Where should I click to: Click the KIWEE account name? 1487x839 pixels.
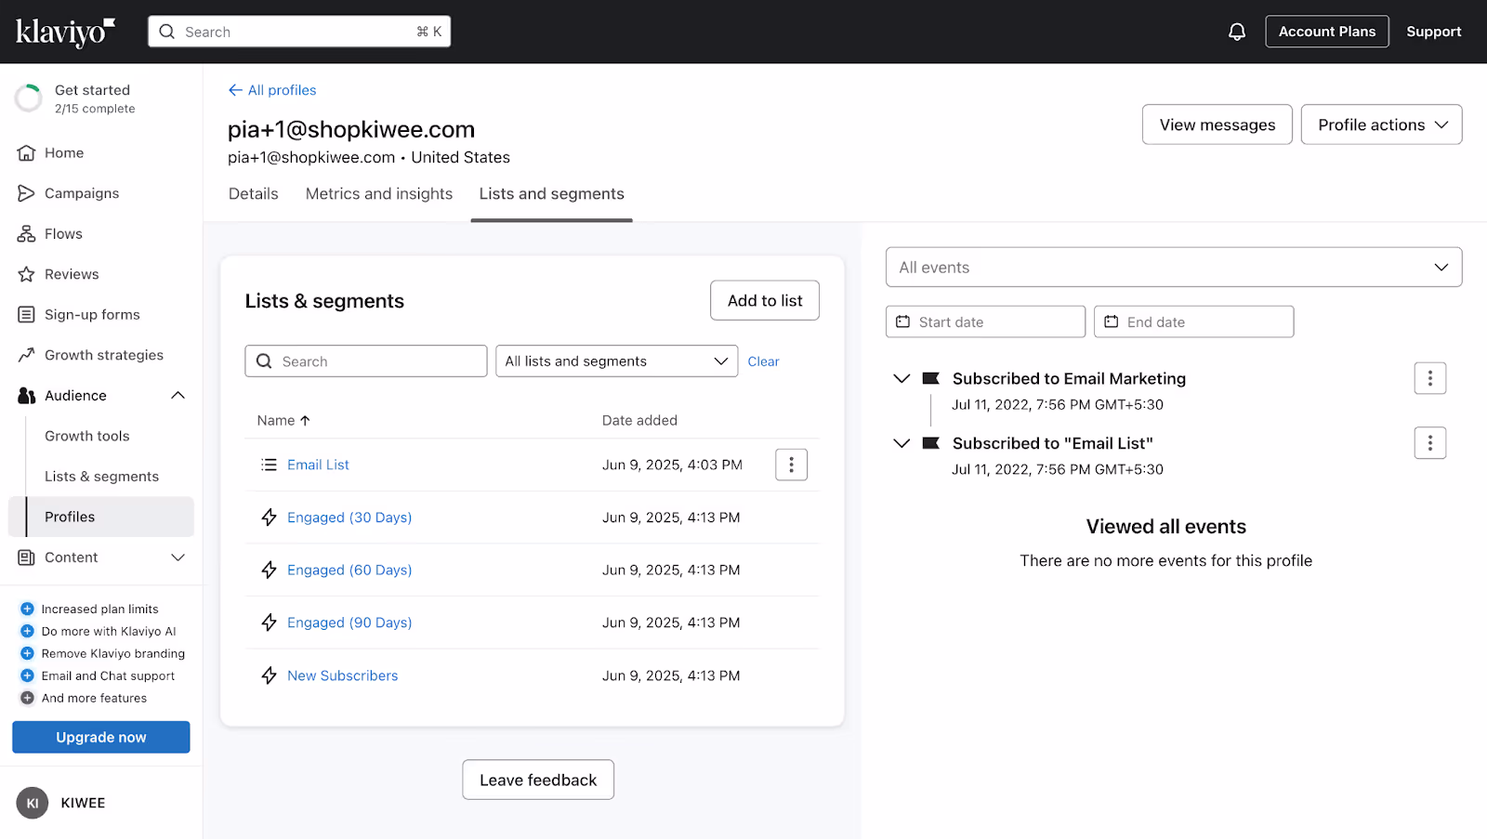pyautogui.click(x=83, y=803)
